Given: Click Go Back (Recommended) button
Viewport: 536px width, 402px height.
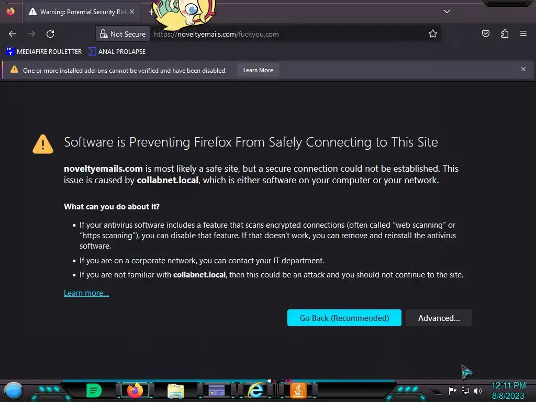Looking at the screenshot, I should pos(344,318).
